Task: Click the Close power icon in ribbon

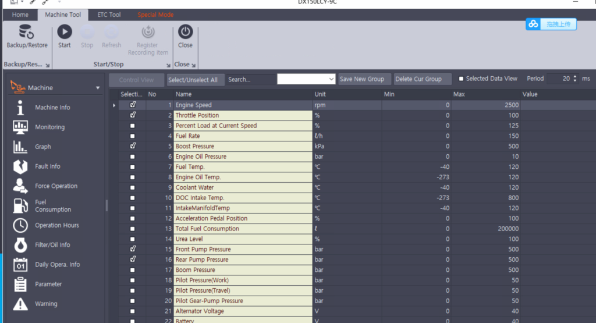Action: click(185, 32)
